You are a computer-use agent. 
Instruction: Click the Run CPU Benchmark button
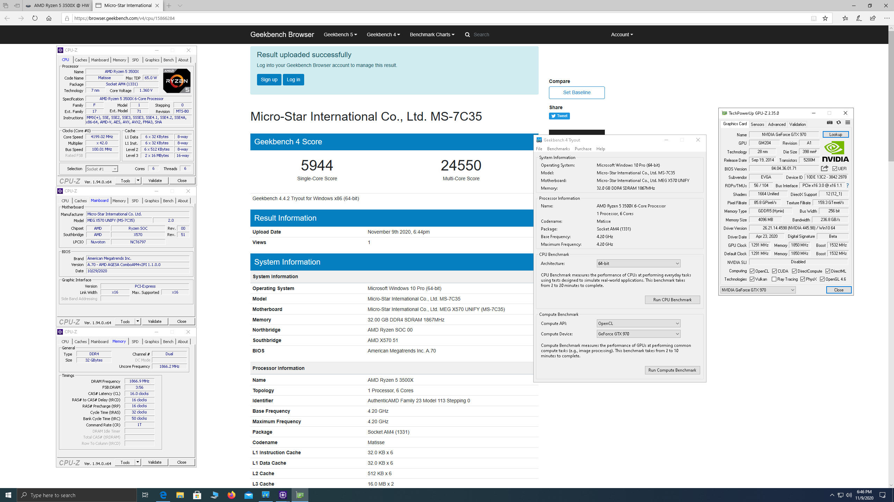pos(672,299)
